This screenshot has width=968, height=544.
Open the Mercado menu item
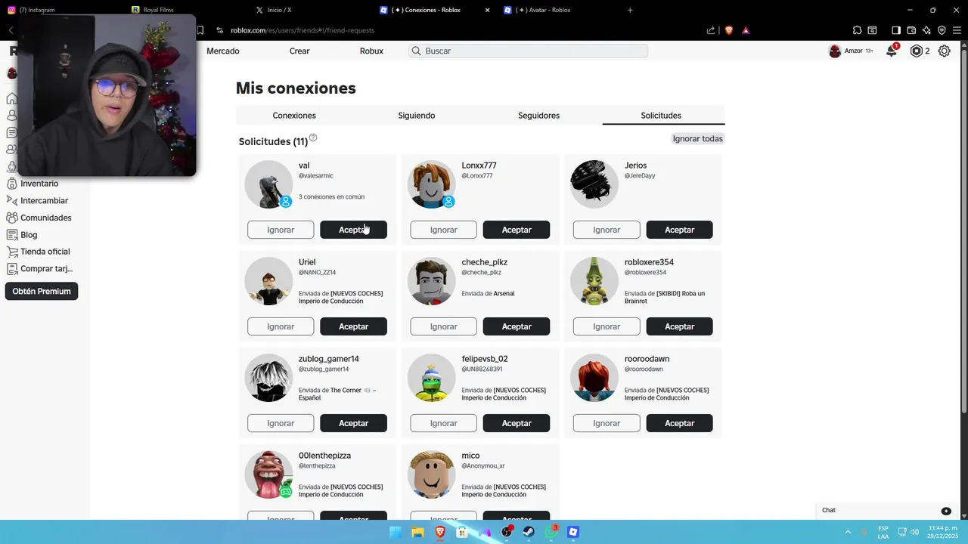tap(223, 51)
